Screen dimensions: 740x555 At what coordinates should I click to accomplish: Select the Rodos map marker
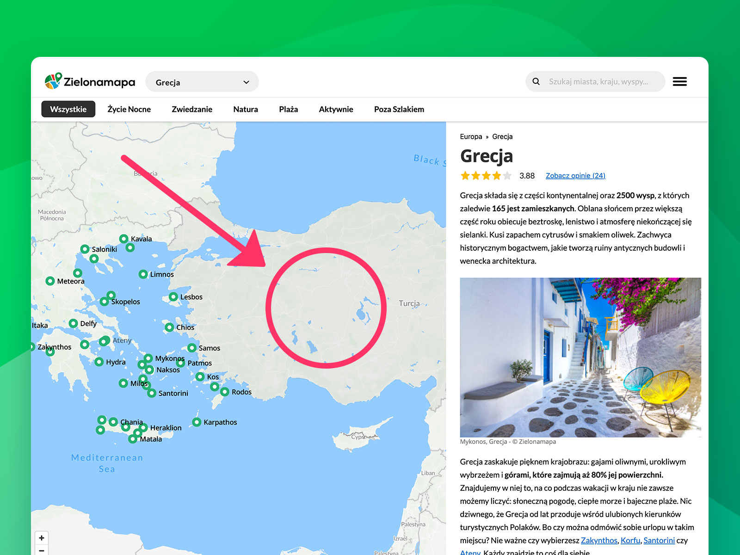pyautogui.click(x=225, y=392)
